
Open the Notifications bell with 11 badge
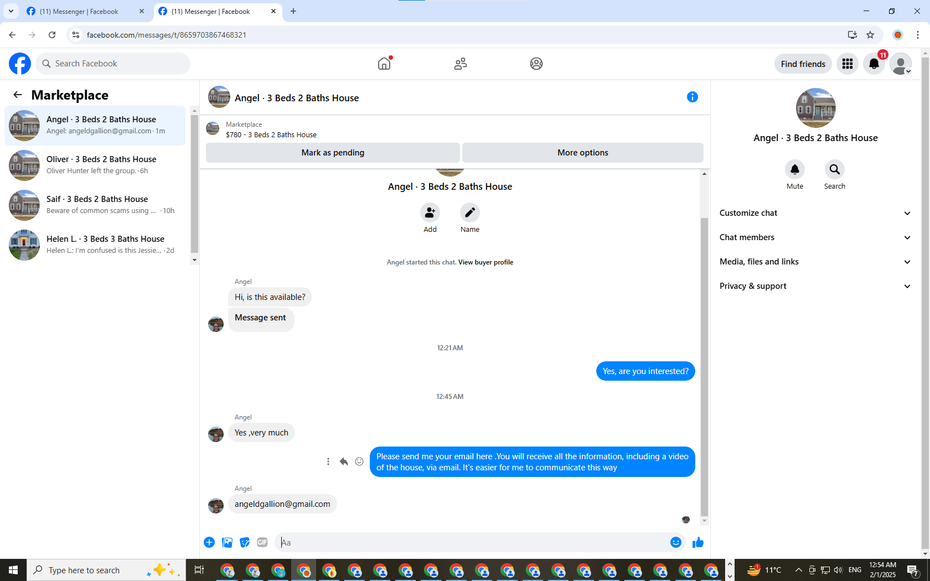tap(874, 64)
